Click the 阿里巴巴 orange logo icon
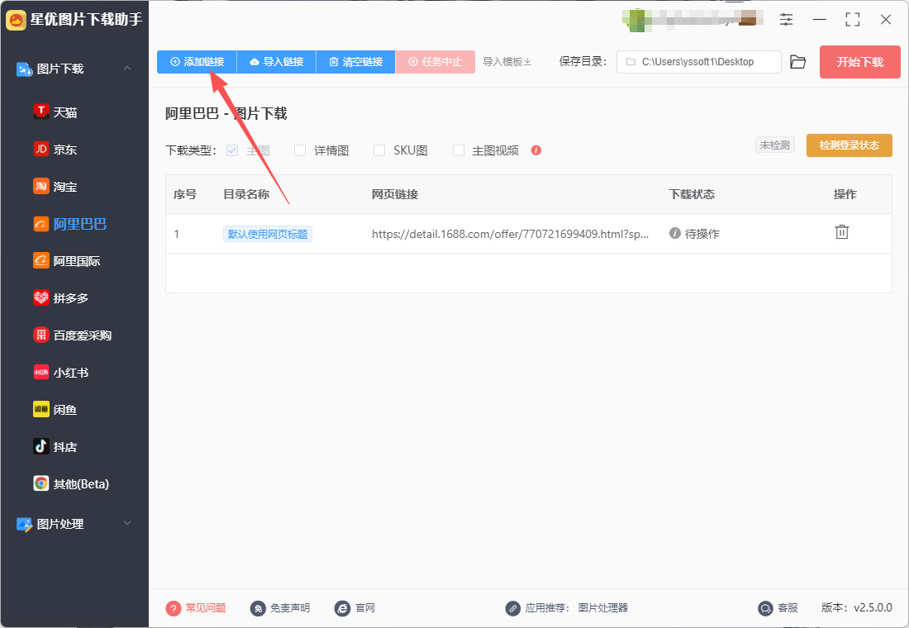Viewport: 909px width, 628px height. tap(41, 223)
